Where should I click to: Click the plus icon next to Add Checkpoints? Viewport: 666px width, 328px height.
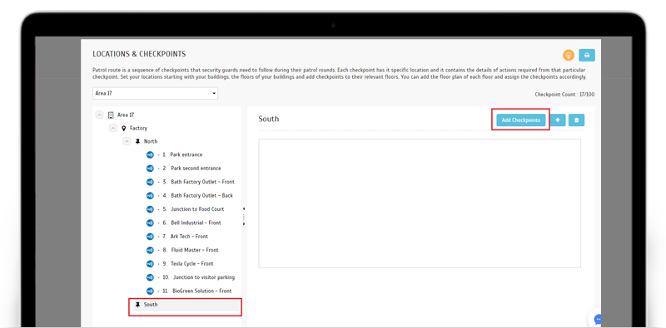(x=558, y=120)
